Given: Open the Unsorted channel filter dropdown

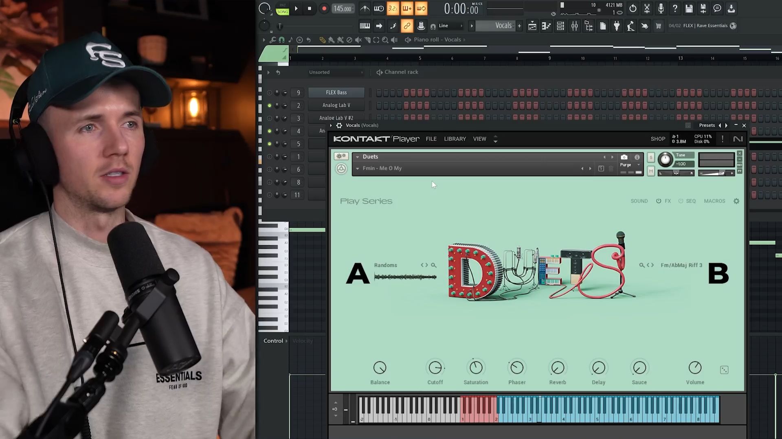Looking at the screenshot, I should coord(336,72).
